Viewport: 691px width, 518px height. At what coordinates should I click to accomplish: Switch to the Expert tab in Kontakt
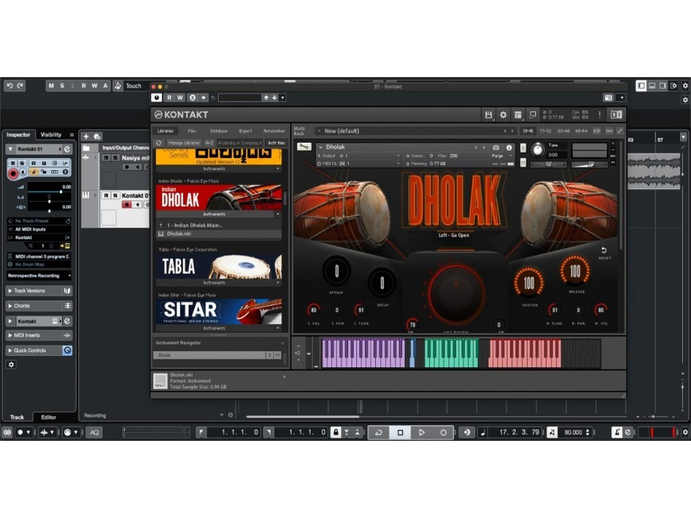click(x=245, y=131)
